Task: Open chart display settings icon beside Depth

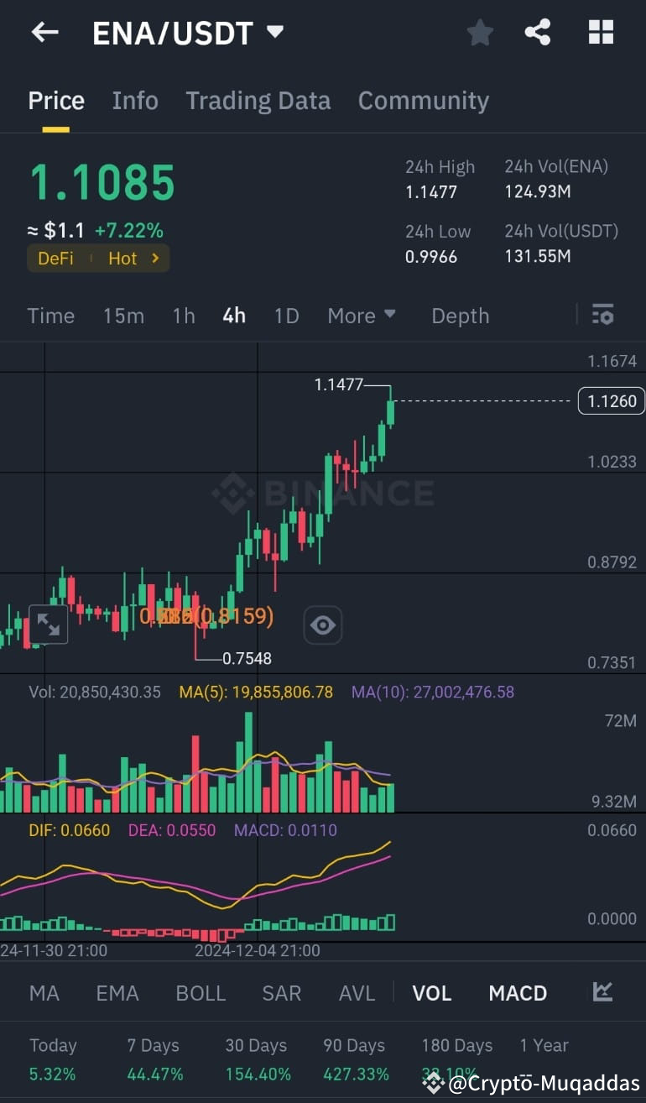Action: [603, 315]
